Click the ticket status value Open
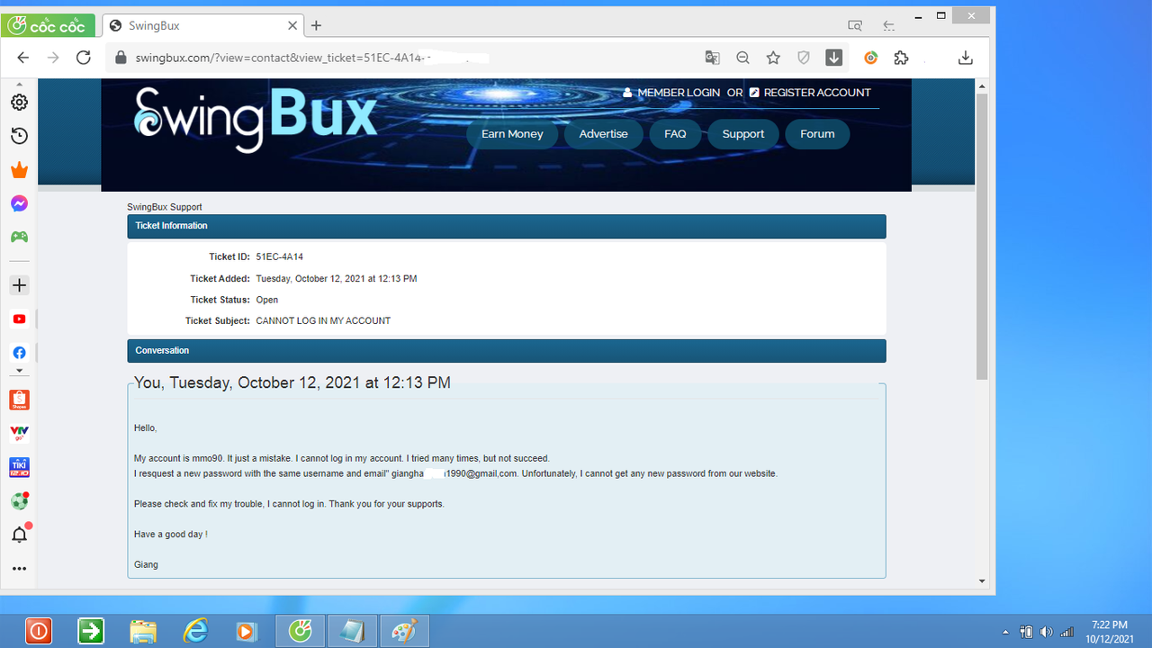The image size is (1152, 648). [267, 300]
